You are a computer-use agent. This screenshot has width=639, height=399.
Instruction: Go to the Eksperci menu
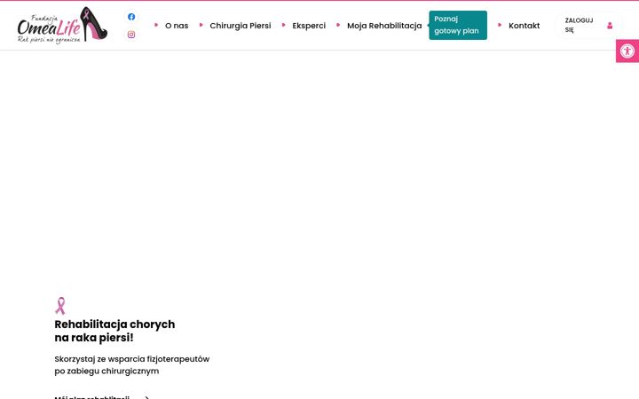(x=309, y=26)
